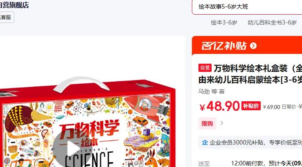Open the 客服 customer service button
Image resolution: width=302 pixels, height=167 pixels.
coord(6,17)
